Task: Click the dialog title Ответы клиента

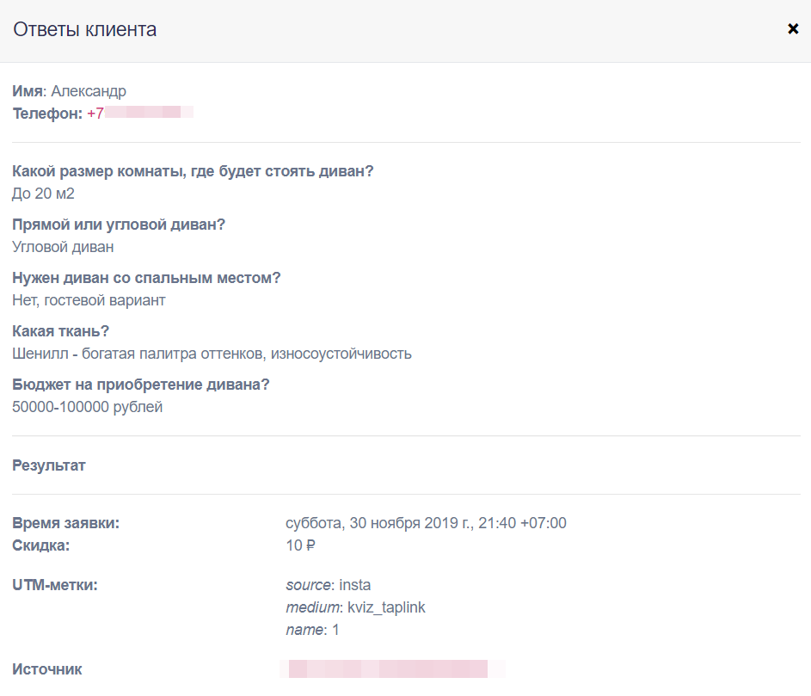Action: point(84,30)
